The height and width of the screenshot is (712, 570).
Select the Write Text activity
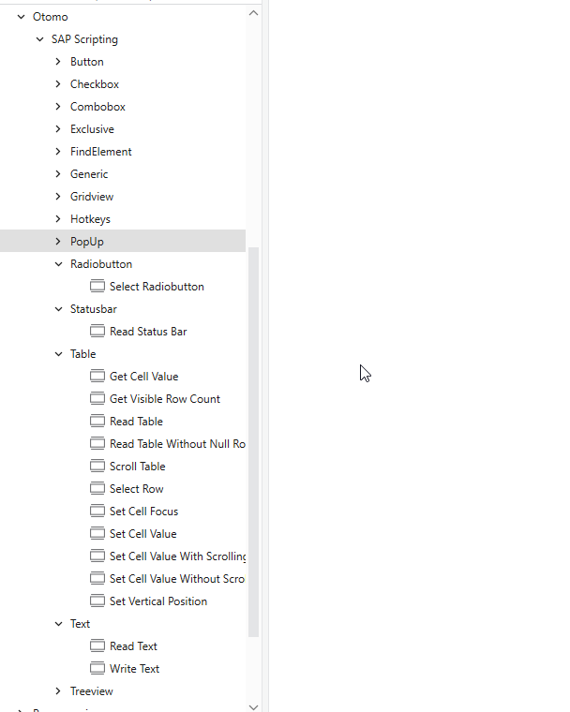[135, 669]
